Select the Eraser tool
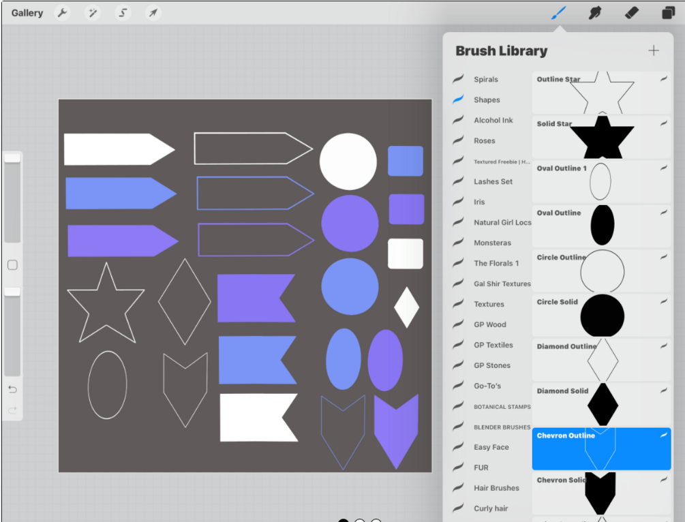 pos(632,13)
